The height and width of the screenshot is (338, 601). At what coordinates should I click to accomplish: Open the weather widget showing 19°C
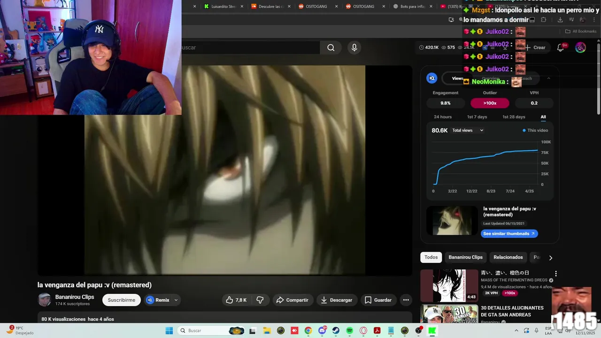click(x=20, y=330)
